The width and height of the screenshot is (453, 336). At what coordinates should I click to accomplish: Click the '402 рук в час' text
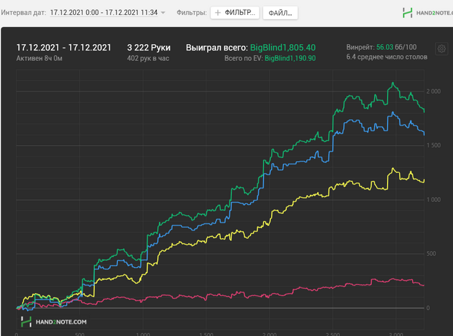pos(148,58)
